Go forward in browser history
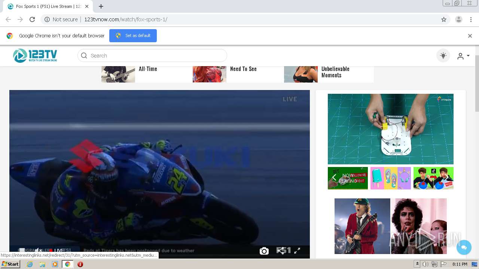The height and width of the screenshot is (269, 479). pyautogui.click(x=20, y=19)
